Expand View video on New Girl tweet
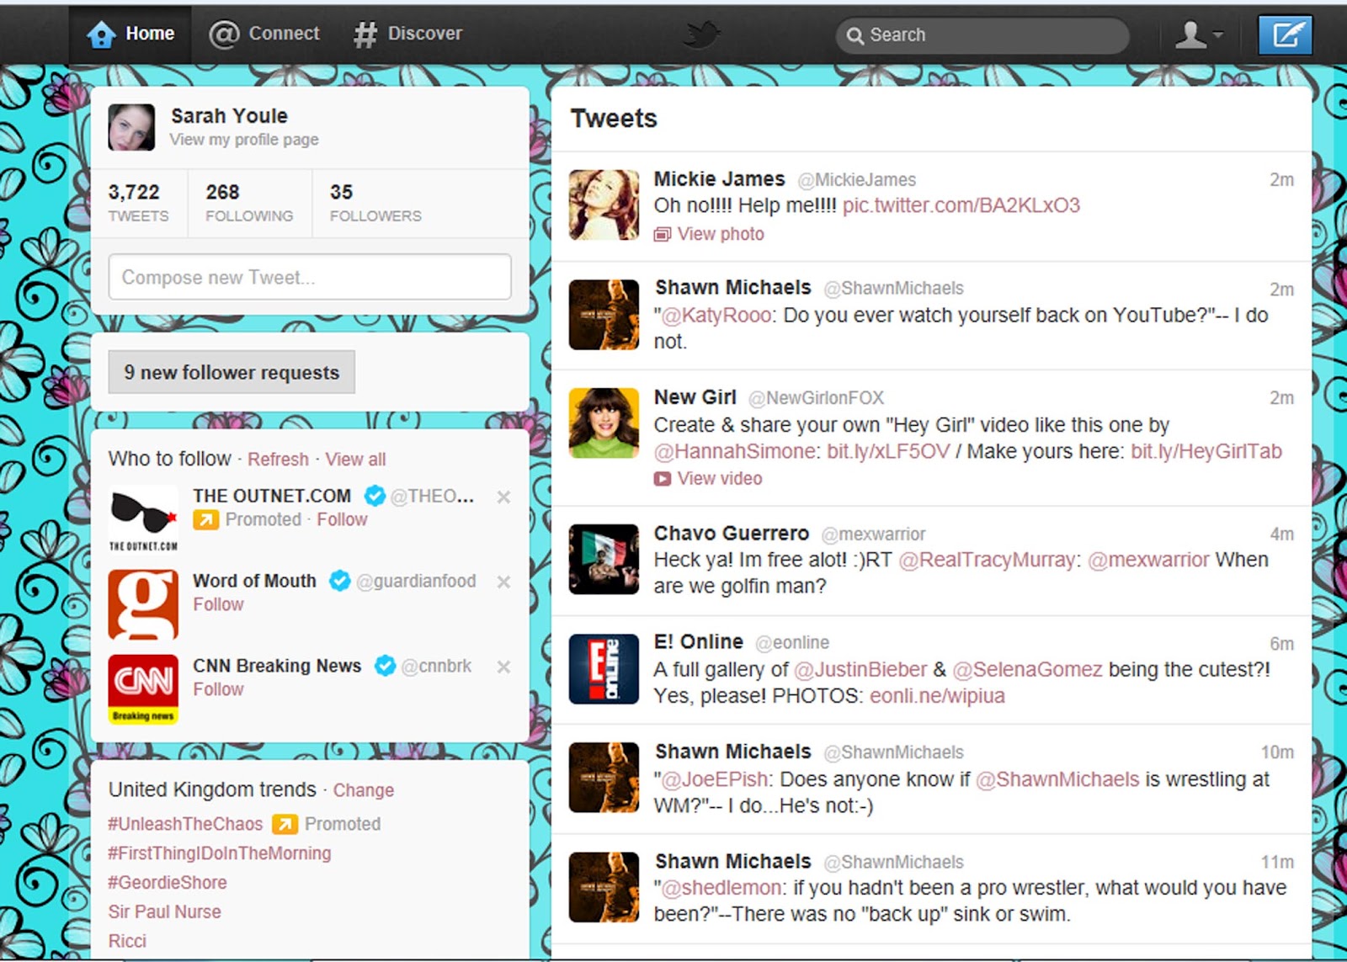This screenshot has height=962, width=1347. (709, 479)
